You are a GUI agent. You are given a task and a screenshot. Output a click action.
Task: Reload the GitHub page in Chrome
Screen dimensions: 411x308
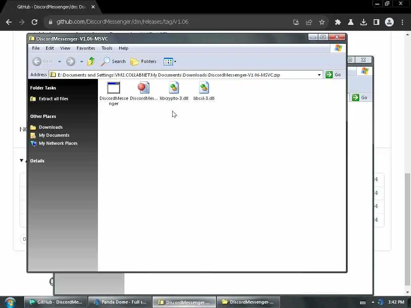(35, 22)
